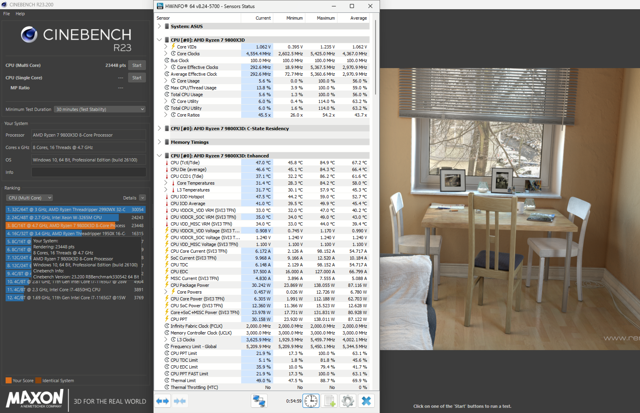Collapse the CPU [#0] AMD Ryzen 7 9800X3D section
Viewport: 640px width, 413px height.
tap(159, 40)
